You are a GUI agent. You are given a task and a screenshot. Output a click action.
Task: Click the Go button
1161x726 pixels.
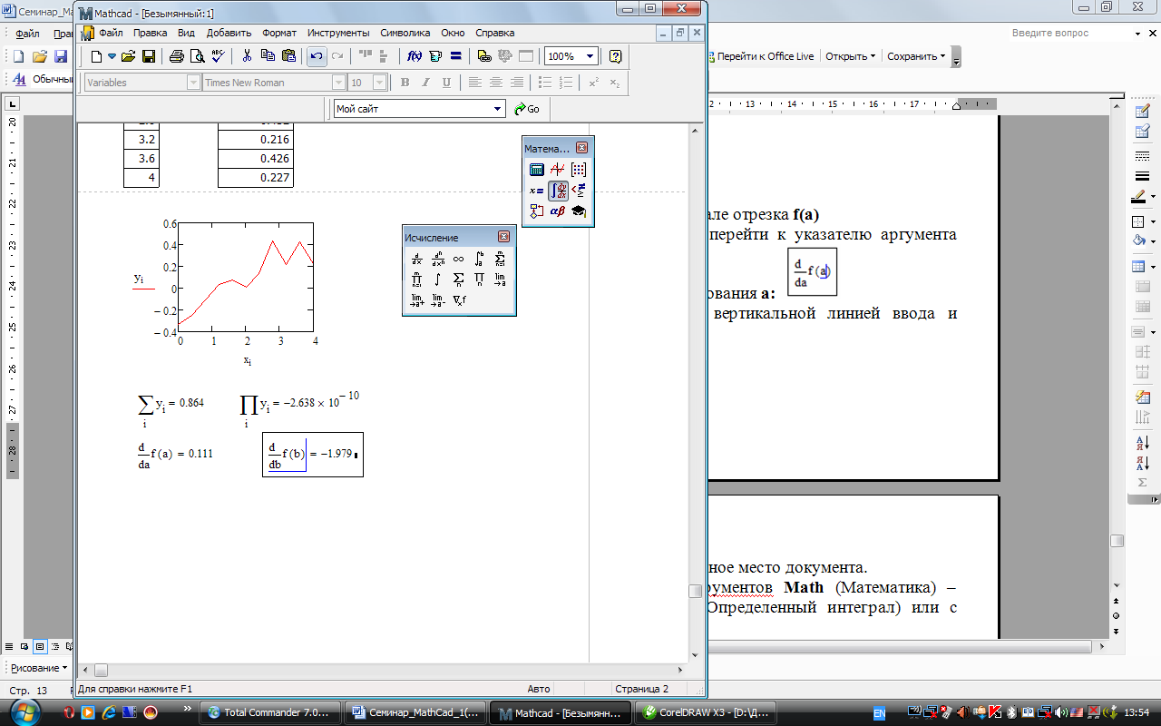pos(527,109)
